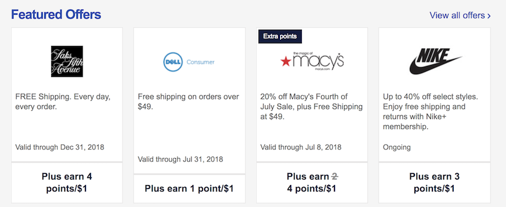The image size is (506, 207).
Task: Click Valid through Jul 8, 2018 text
Action: pos(301,148)
